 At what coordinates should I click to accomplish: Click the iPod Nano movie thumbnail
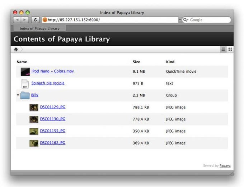coord(25,72)
